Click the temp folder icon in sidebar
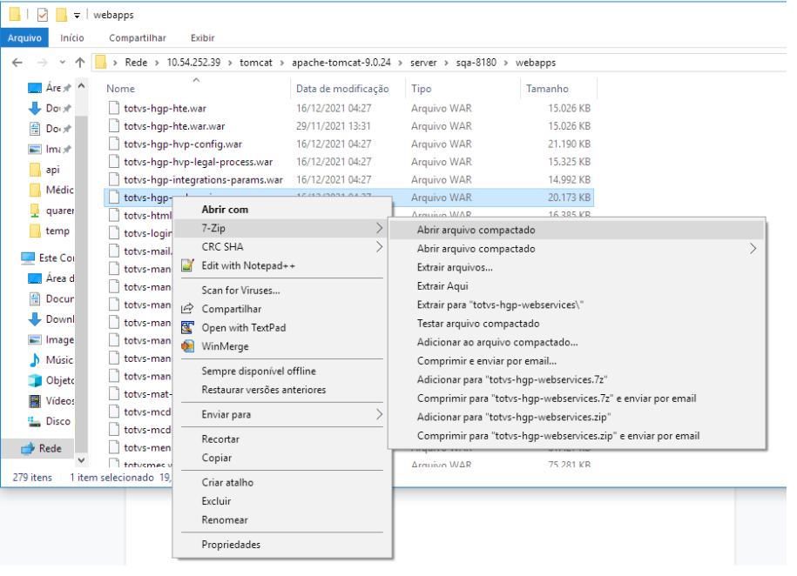797x576 pixels. [35, 231]
